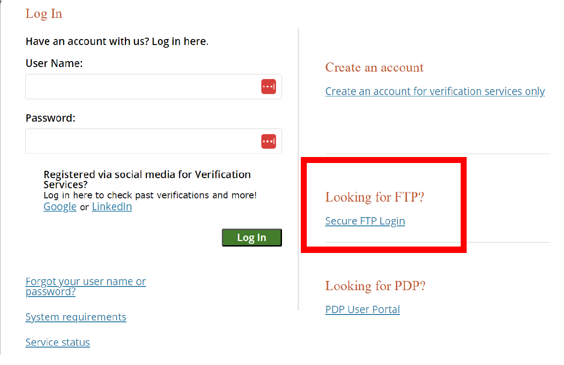Open Google sign-in for past verifications
Screen dimensions: 564x365
click(60, 207)
